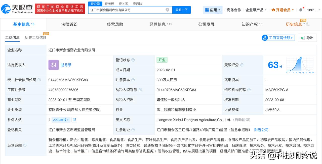Select the 历史工商信息 sub-tab

point(35,38)
